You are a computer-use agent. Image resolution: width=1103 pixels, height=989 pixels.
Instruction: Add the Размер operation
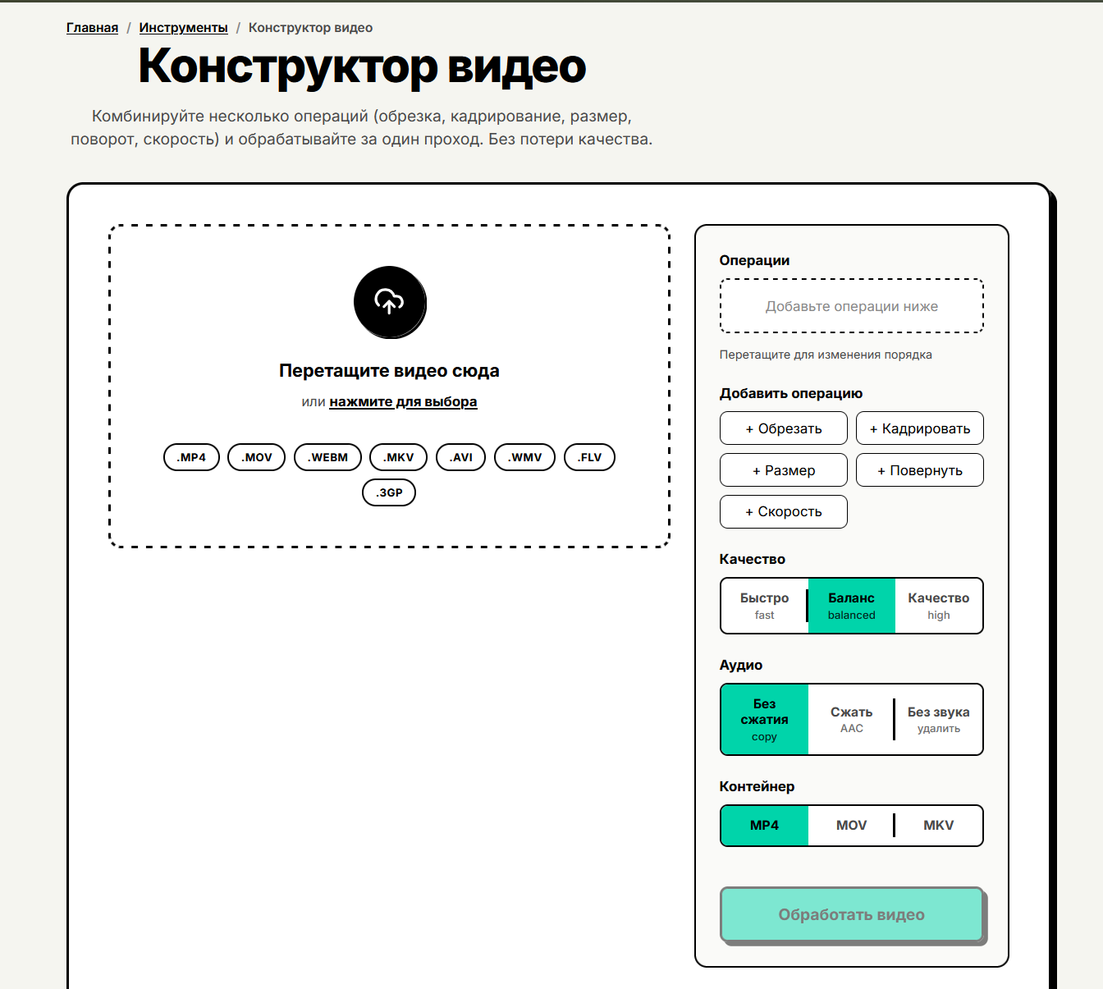pyautogui.click(x=783, y=470)
